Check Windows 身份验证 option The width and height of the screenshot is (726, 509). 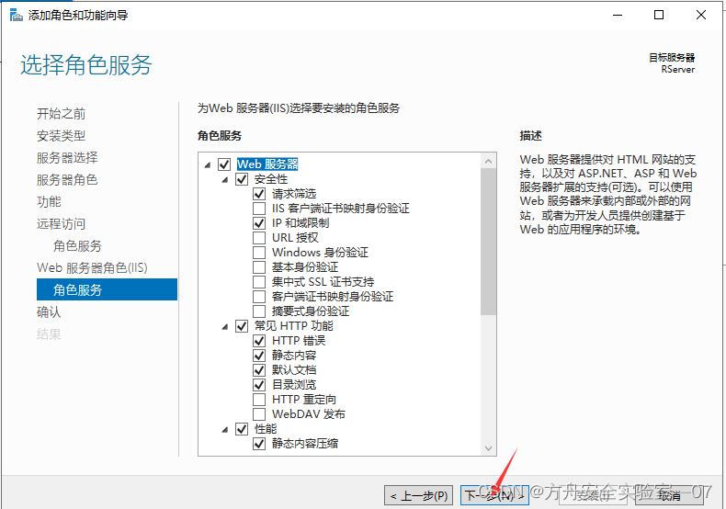tap(259, 253)
